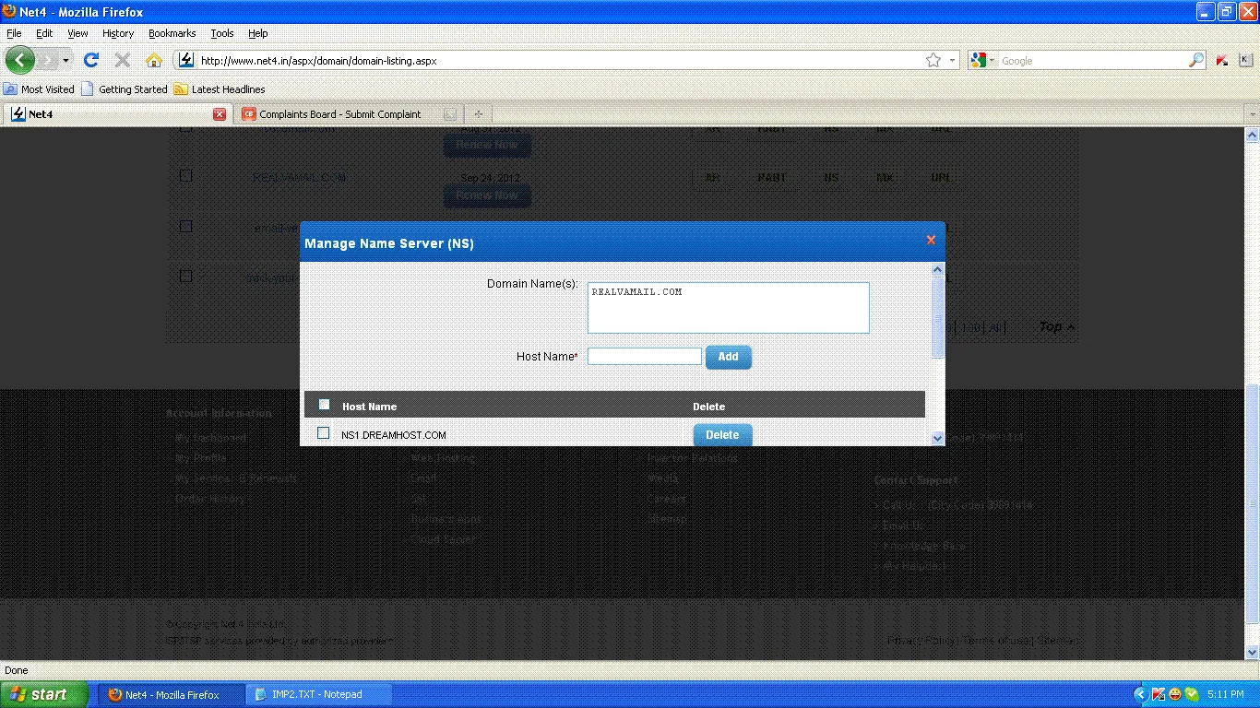This screenshot has height=708, width=1260.
Task: Click the Stop loading X icon
Action: (122, 60)
